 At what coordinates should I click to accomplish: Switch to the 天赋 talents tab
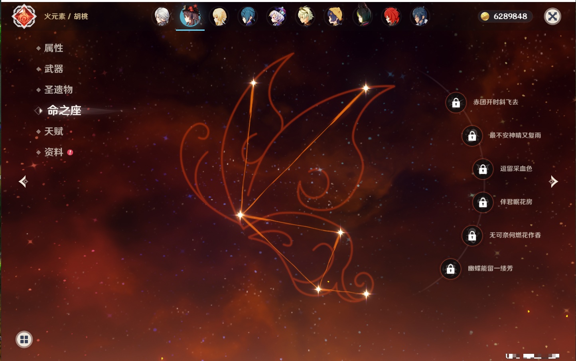[53, 131]
